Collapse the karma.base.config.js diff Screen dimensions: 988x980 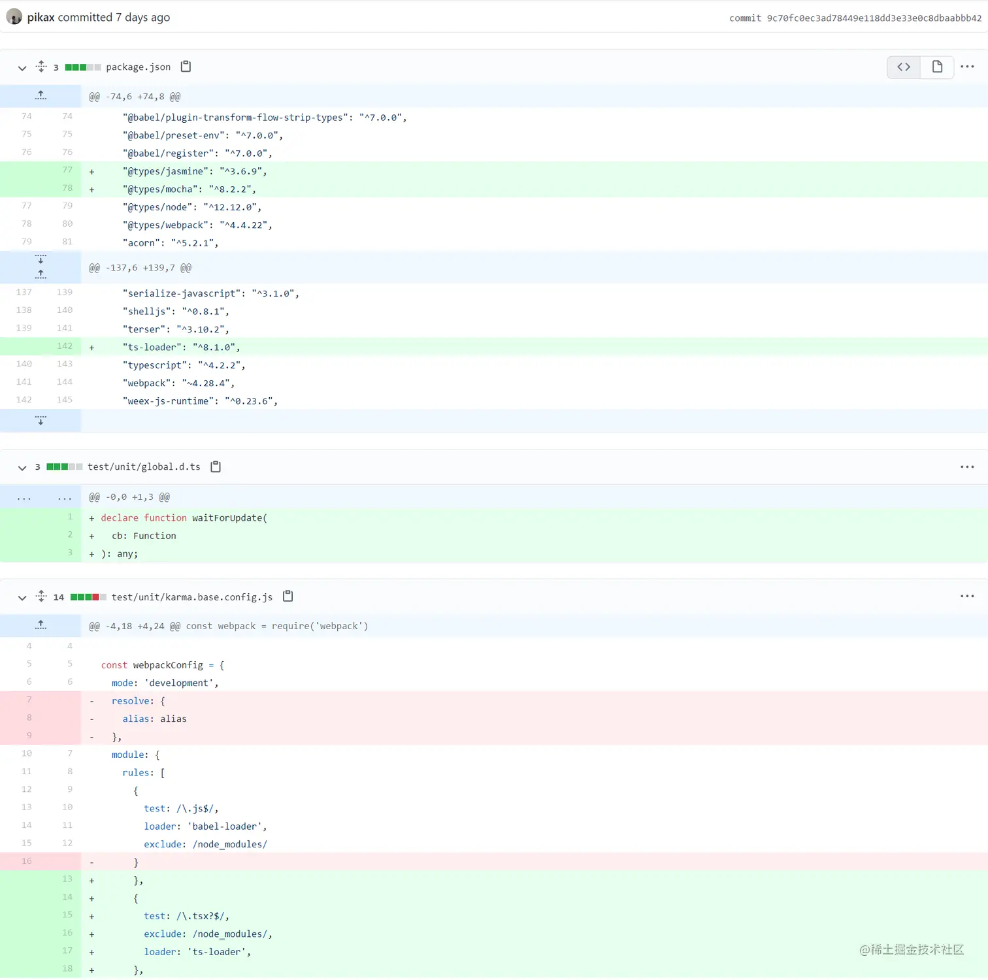coord(22,598)
